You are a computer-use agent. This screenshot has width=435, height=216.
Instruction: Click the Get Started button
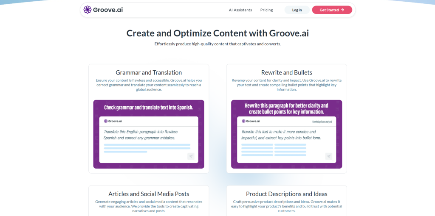point(332,10)
